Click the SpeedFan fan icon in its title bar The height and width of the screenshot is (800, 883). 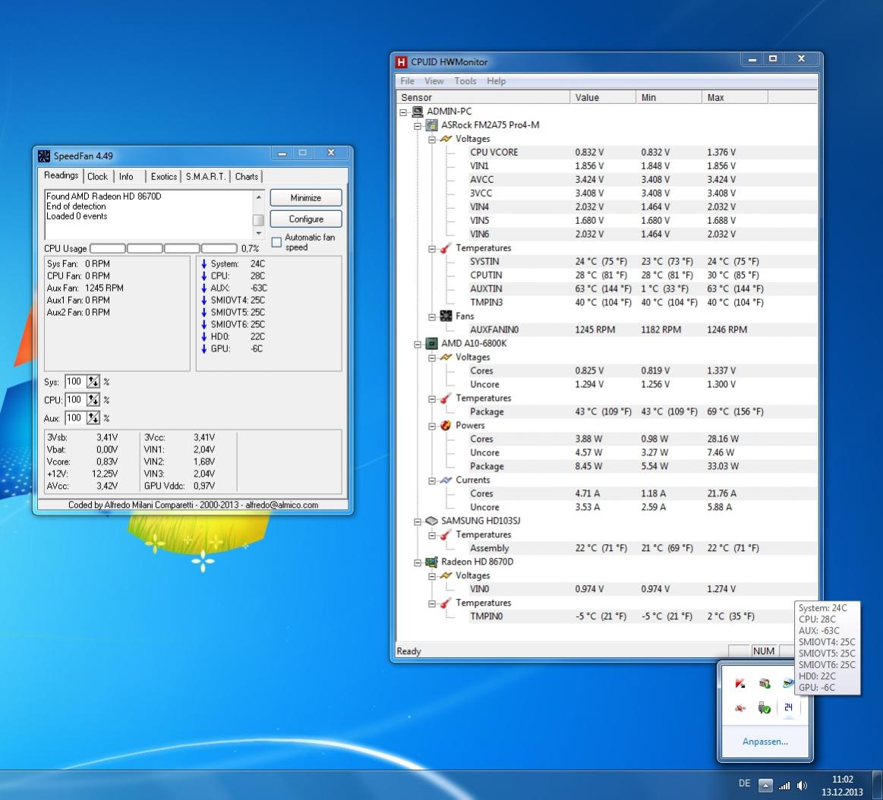pos(44,156)
